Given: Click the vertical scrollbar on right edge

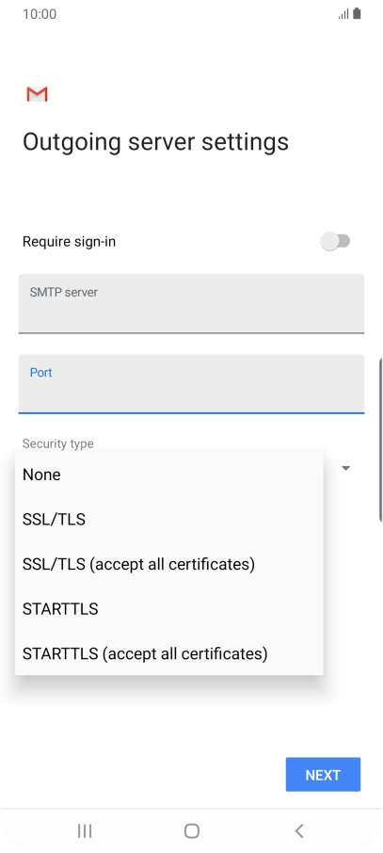Looking at the screenshot, I should (381, 441).
